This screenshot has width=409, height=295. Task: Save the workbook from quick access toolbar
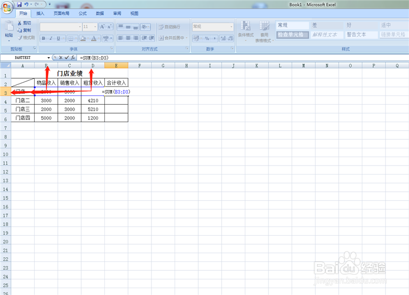19,4
